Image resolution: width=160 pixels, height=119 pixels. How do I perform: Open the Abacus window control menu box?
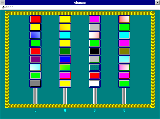(3, 3)
